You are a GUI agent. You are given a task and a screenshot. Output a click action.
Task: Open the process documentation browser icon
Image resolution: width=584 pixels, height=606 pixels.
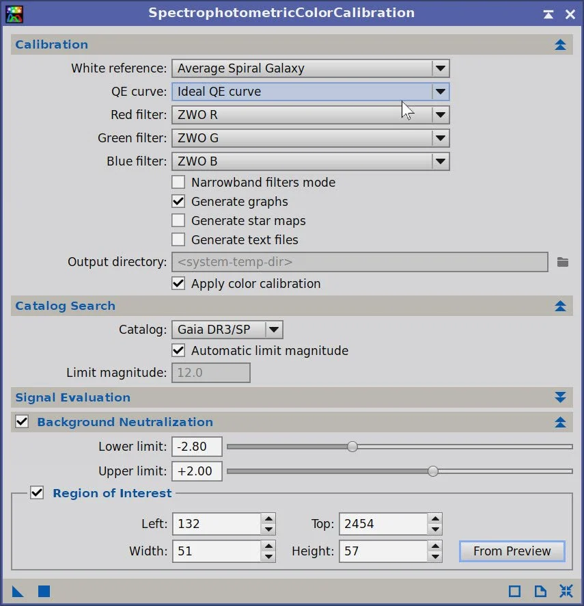(x=540, y=592)
